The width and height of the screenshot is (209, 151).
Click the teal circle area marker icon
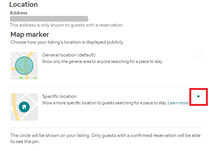[x=24, y=66]
